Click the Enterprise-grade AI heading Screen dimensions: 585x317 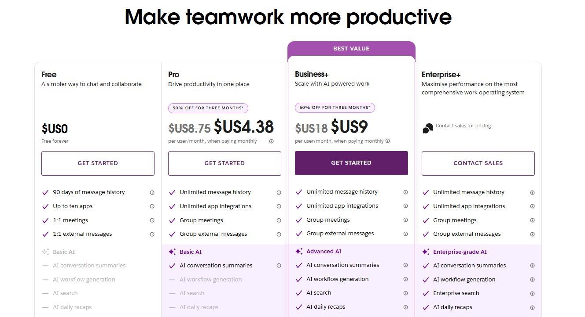460,252
